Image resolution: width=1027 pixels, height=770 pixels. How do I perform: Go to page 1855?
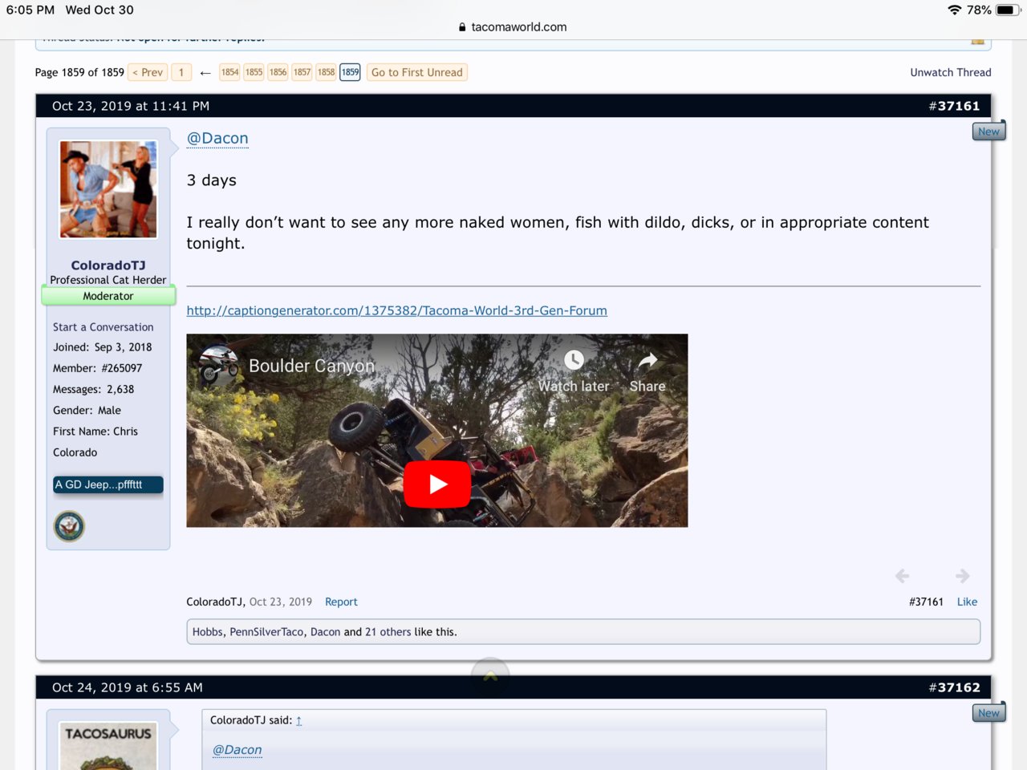254,72
